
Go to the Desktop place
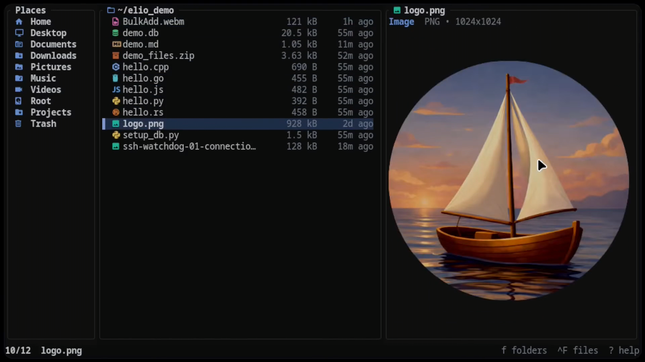48,33
